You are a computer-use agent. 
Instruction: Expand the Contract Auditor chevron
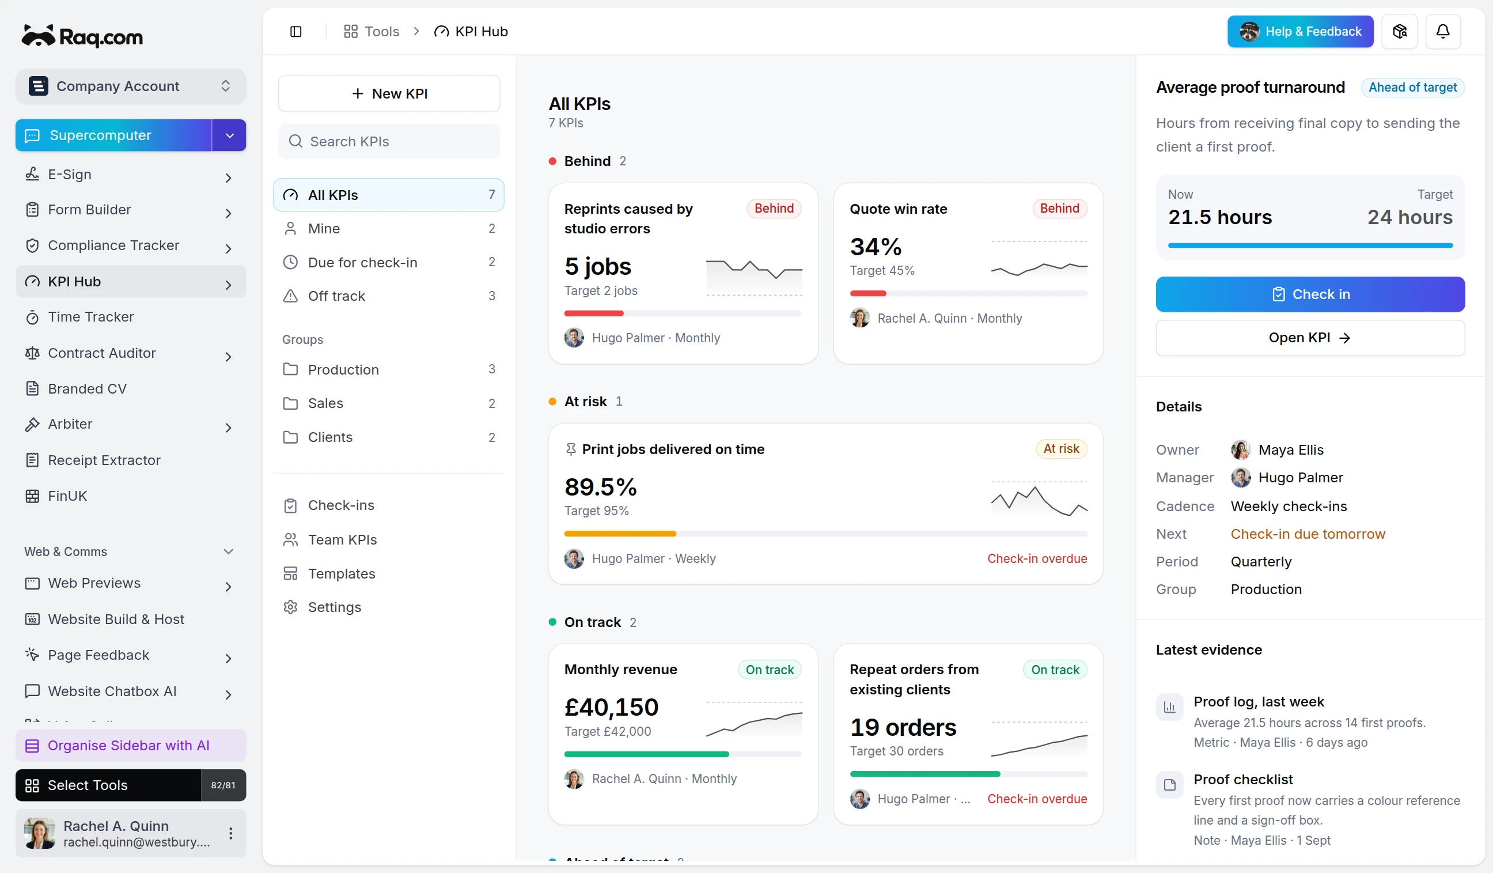point(228,357)
